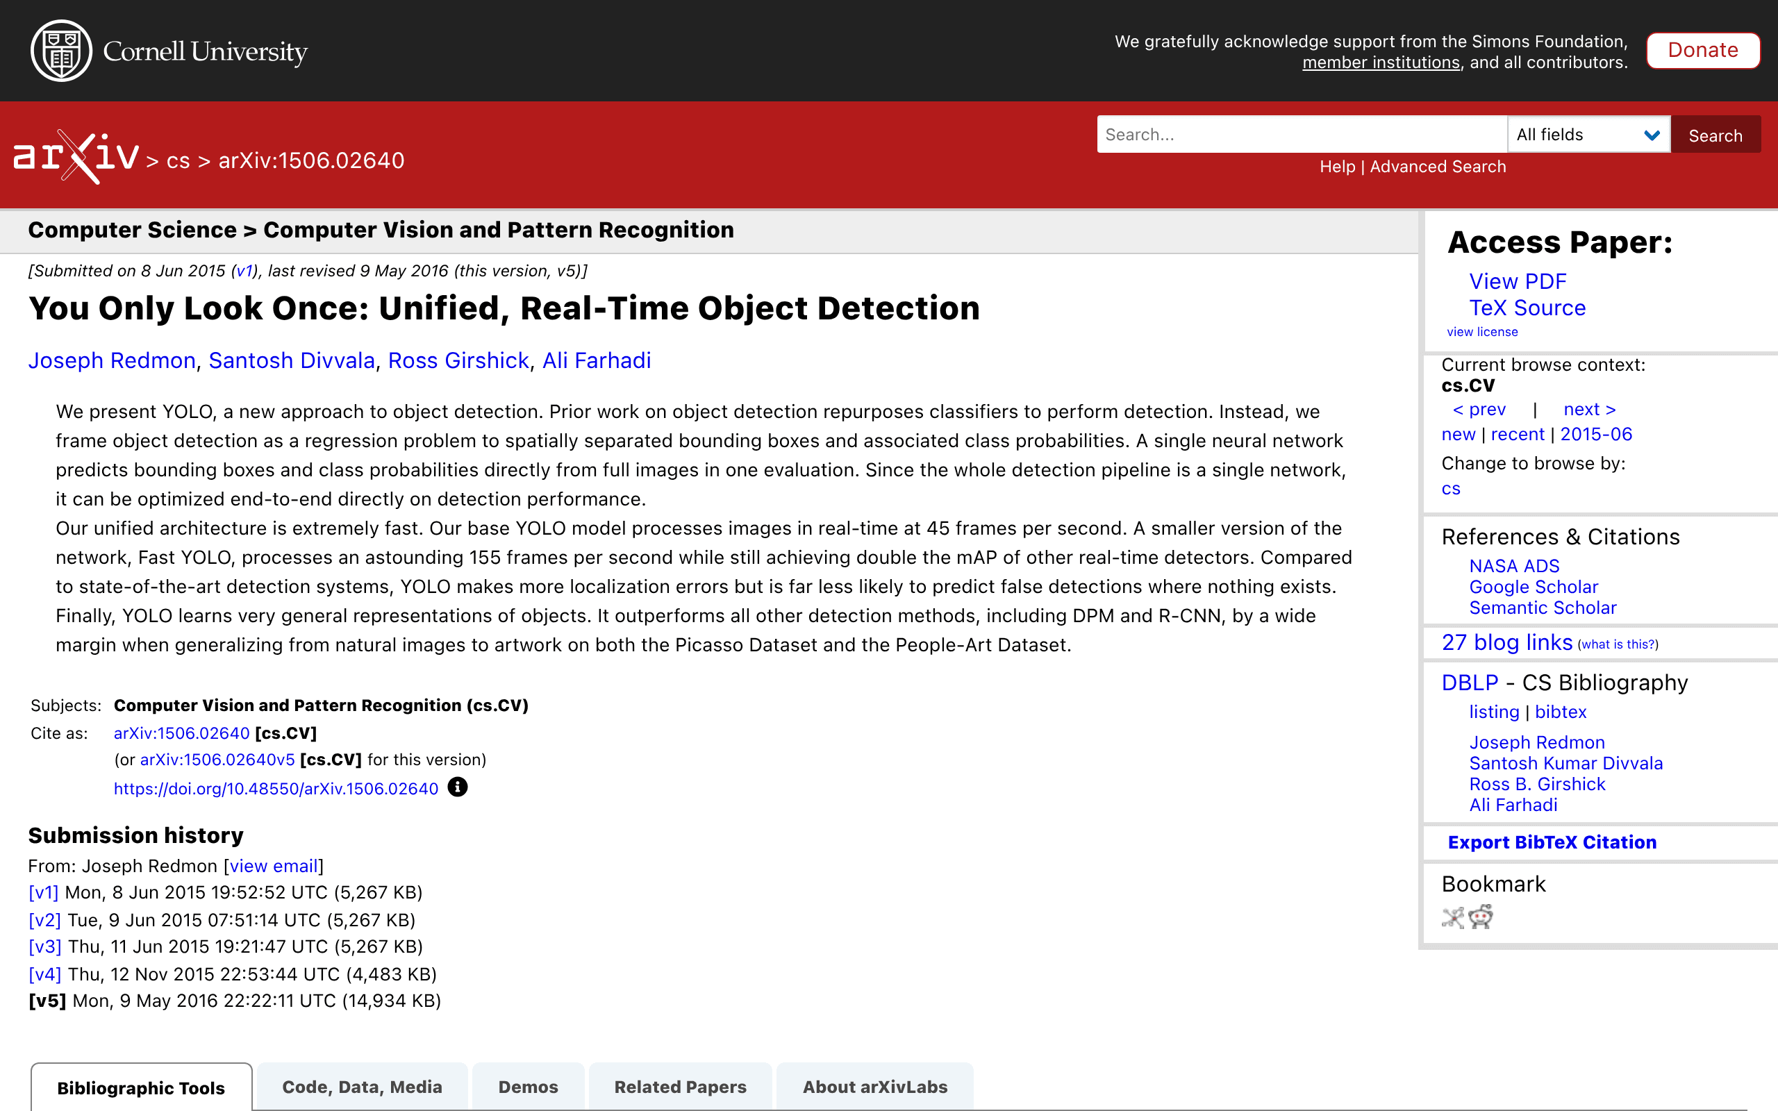
Task: Open version [v3] from submission history
Action: click(45, 946)
